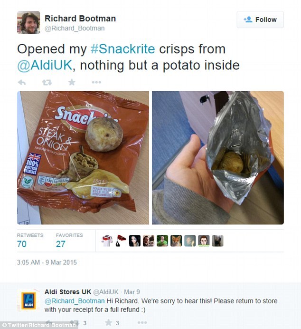
Task: Open the fox avatar profile
Action: 176,241
